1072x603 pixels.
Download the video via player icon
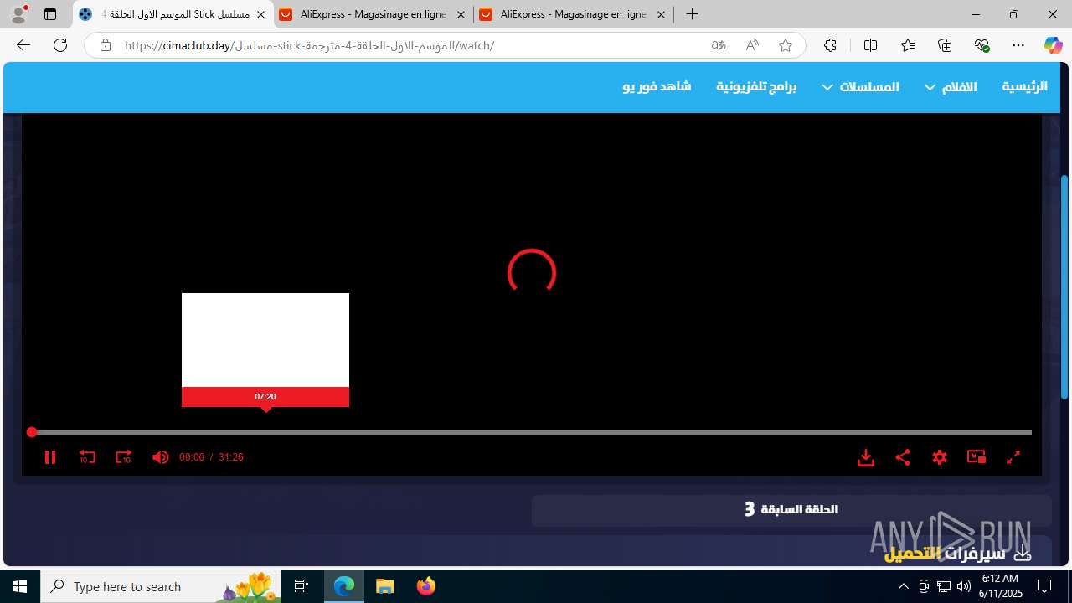[866, 457]
